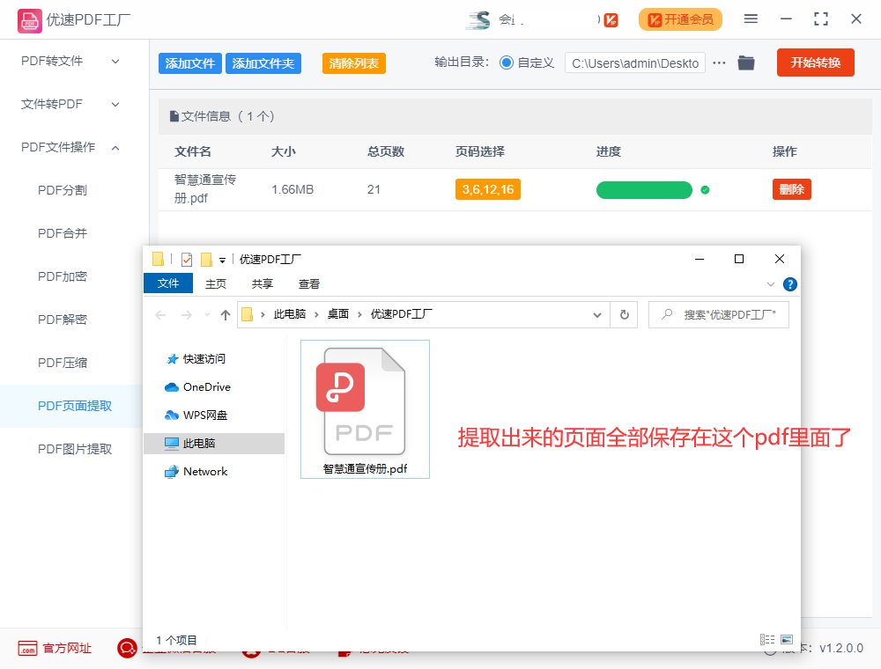881x669 pixels.
Task: Select PDF合并 in the sidebar
Action: pyautogui.click(x=63, y=233)
